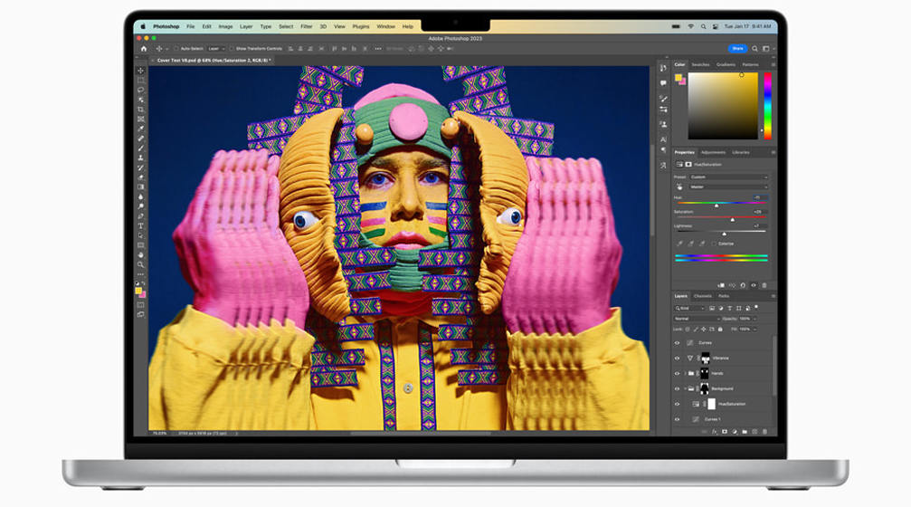Open the Image menu
911x507 pixels.
tap(225, 27)
